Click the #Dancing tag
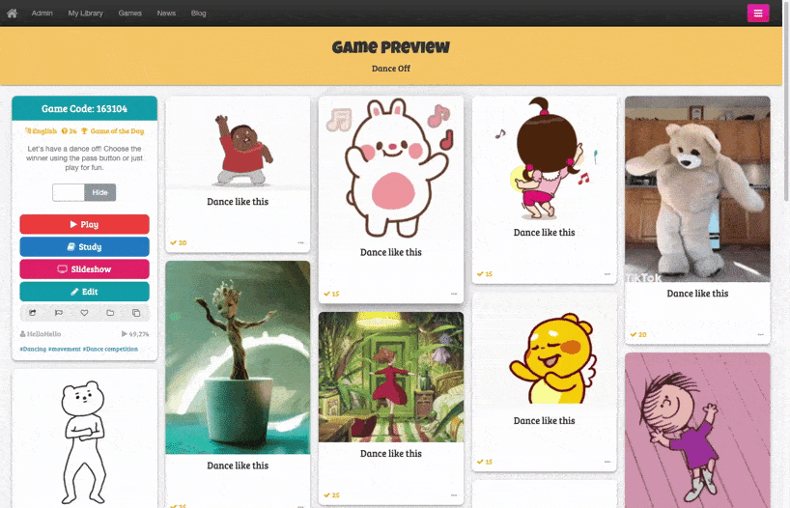 33,349
